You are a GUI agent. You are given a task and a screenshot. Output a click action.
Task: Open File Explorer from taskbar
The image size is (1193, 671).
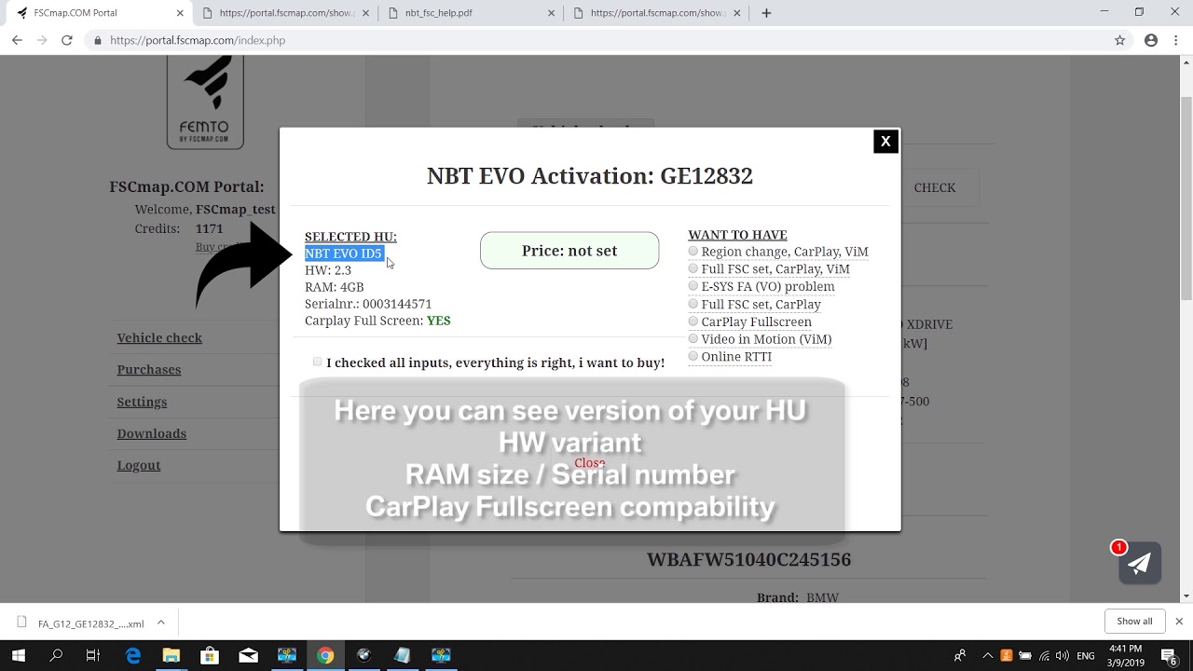[x=171, y=655]
